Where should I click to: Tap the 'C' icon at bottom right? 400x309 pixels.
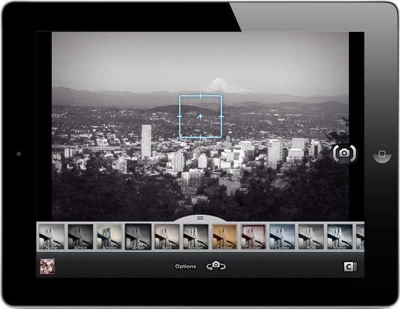tap(350, 267)
